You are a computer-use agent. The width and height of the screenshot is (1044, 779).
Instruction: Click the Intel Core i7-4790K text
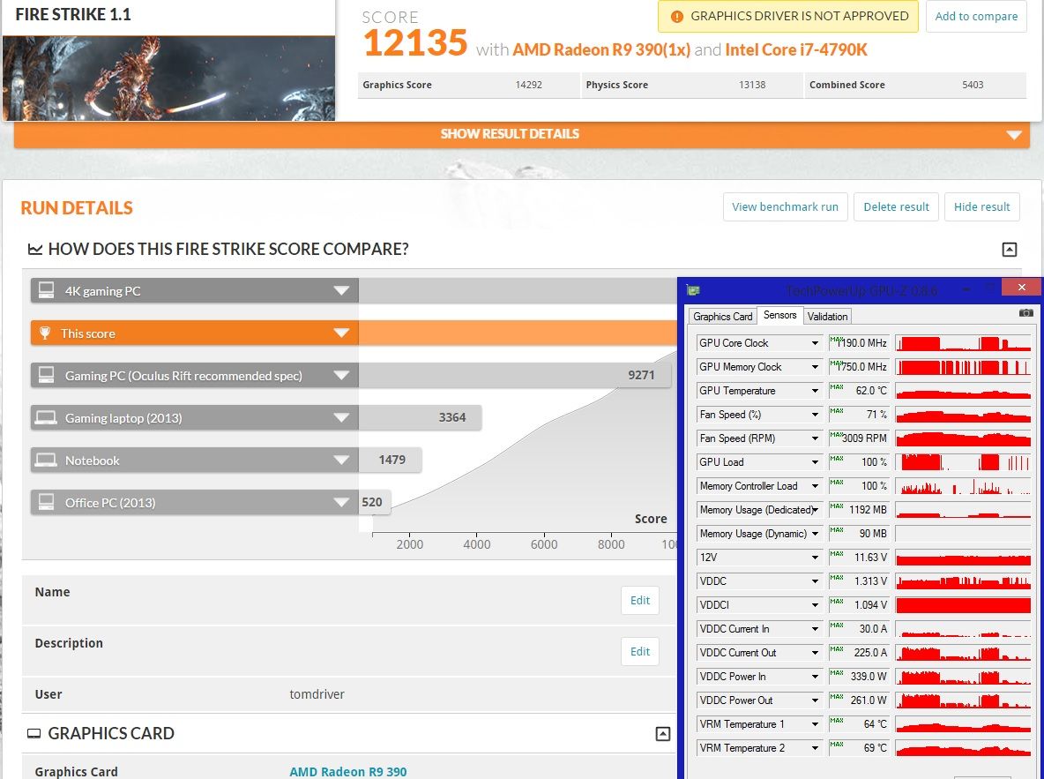[796, 50]
